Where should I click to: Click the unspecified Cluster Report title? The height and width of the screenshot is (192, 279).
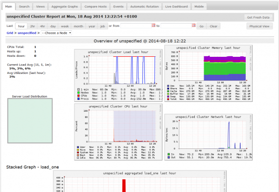(x=72, y=17)
